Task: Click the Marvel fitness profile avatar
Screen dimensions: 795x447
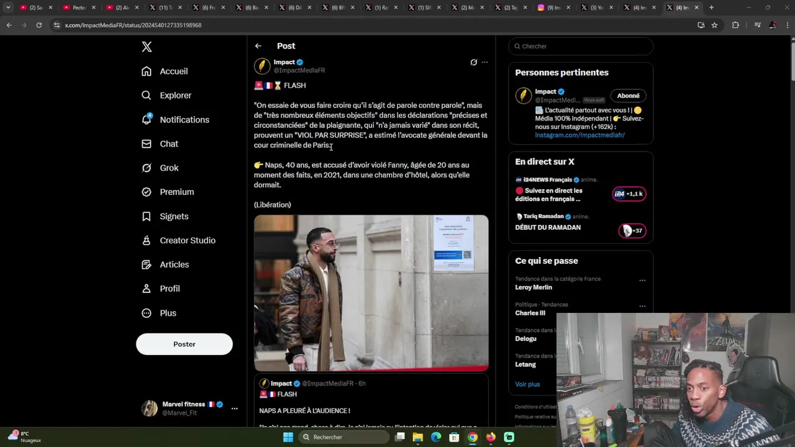Action: point(149,409)
